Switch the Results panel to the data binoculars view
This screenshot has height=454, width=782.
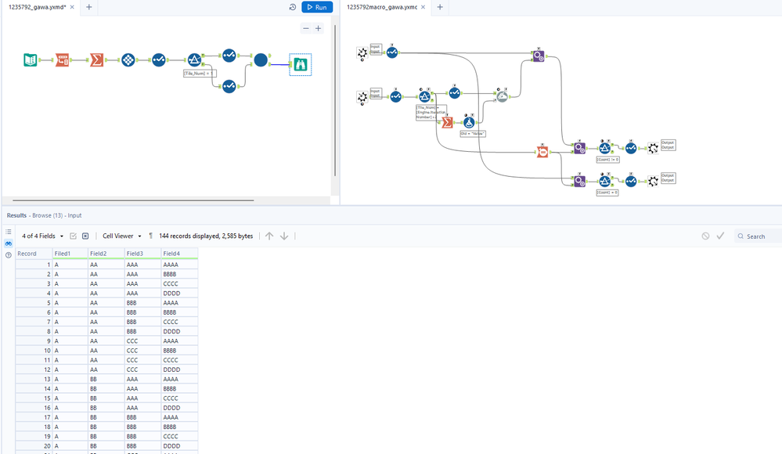point(9,243)
